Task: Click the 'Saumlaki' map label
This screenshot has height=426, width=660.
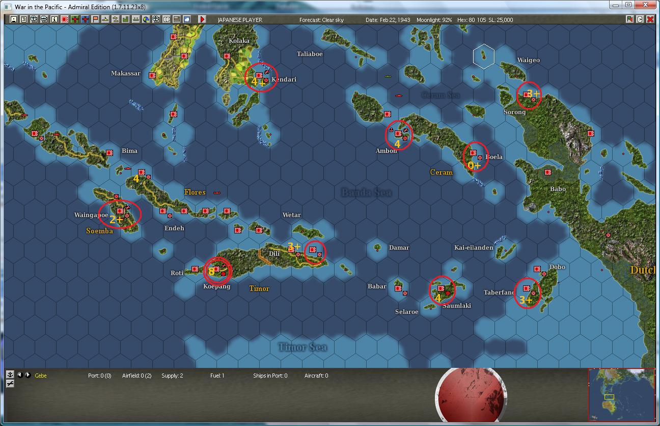Action: 457,306
